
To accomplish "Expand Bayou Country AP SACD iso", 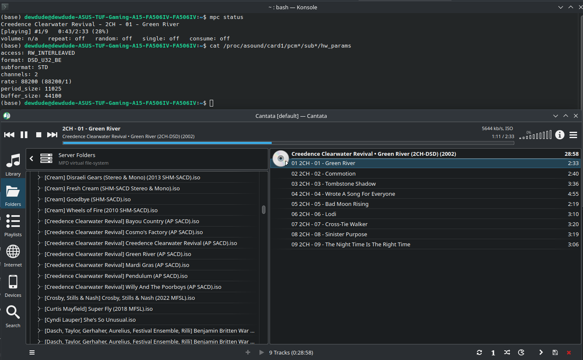I will point(39,221).
